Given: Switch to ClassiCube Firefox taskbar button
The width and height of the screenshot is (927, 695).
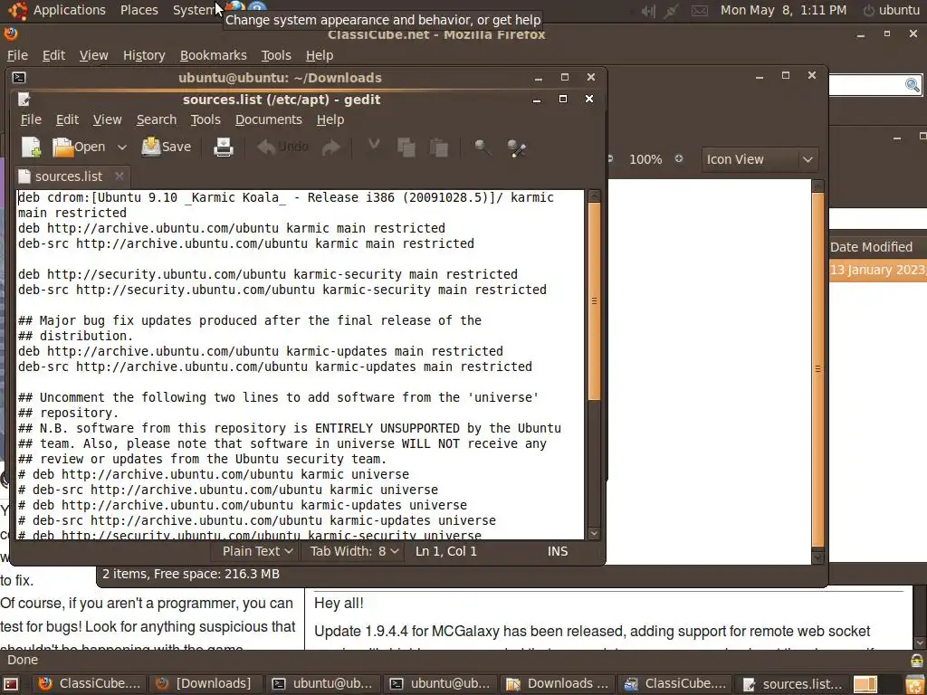Looking at the screenshot, I should [90, 684].
